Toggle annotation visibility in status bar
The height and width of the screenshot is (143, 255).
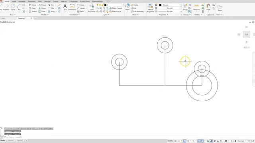(212, 141)
